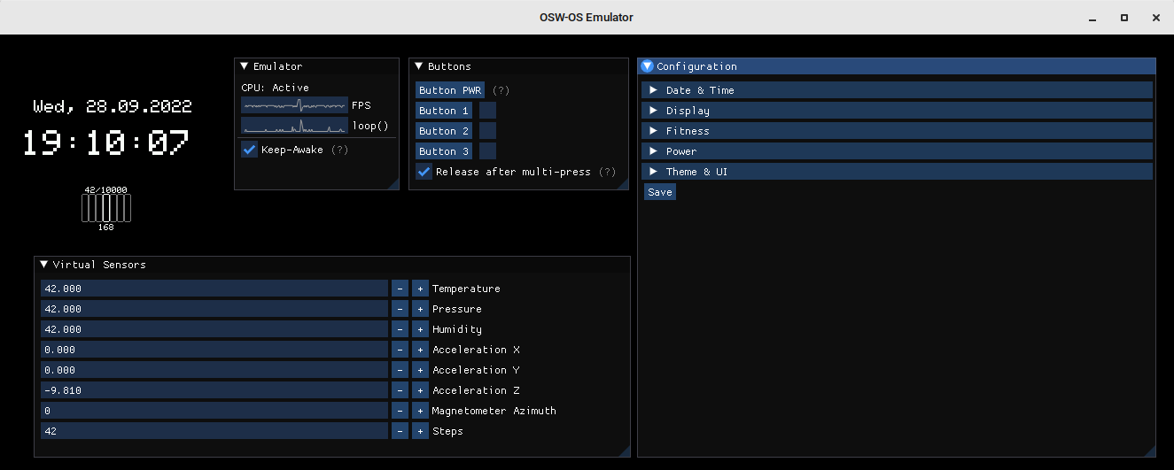This screenshot has height=470, width=1174.
Task: Expand the Theme & UI section
Action: pyautogui.click(x=897, y=172)
